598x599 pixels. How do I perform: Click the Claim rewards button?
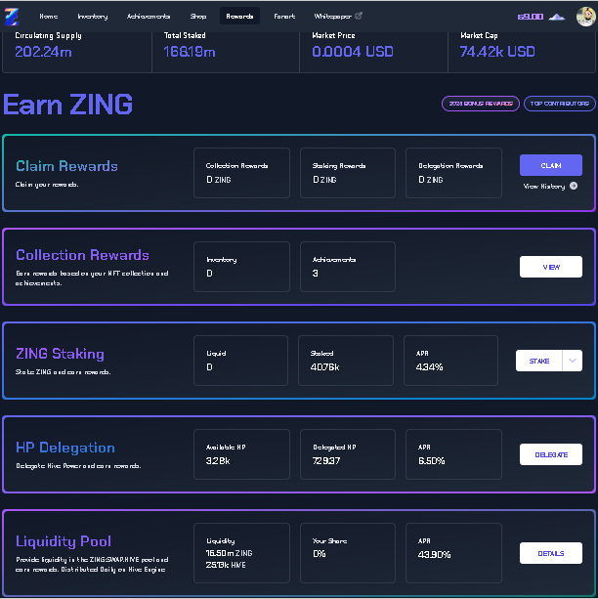[551, 165]
